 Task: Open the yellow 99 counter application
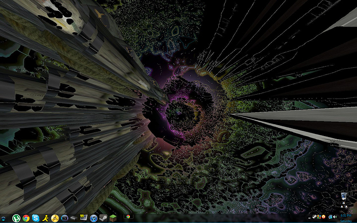coord(84,218)
